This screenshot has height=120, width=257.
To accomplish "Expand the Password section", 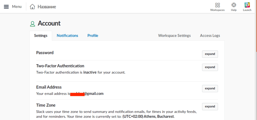I will [210, 54].
